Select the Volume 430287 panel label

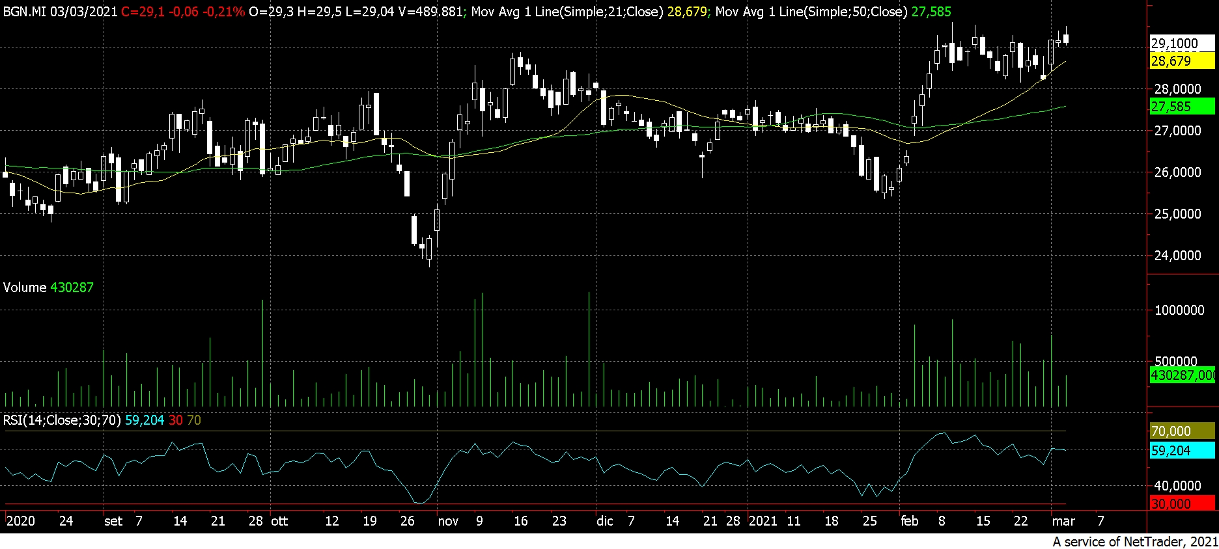click(48, 288)
